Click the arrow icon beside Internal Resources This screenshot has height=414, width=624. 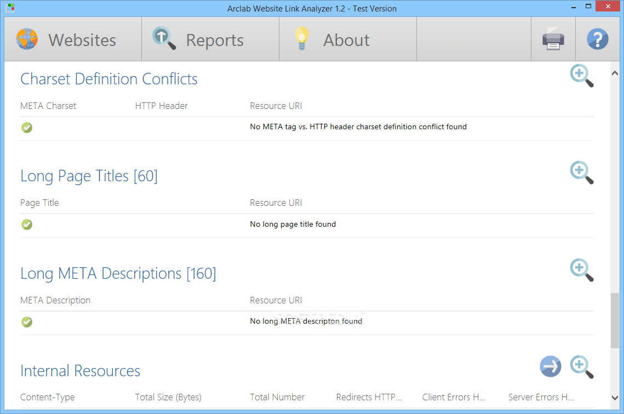tap(551, 366)
